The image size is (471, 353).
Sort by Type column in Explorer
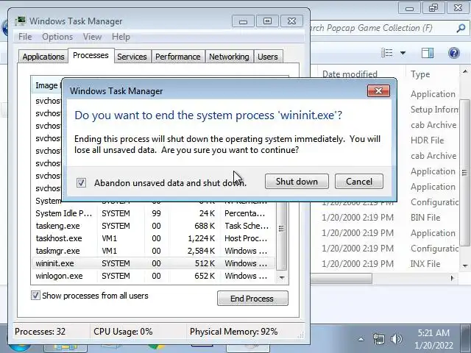(420, 74)
